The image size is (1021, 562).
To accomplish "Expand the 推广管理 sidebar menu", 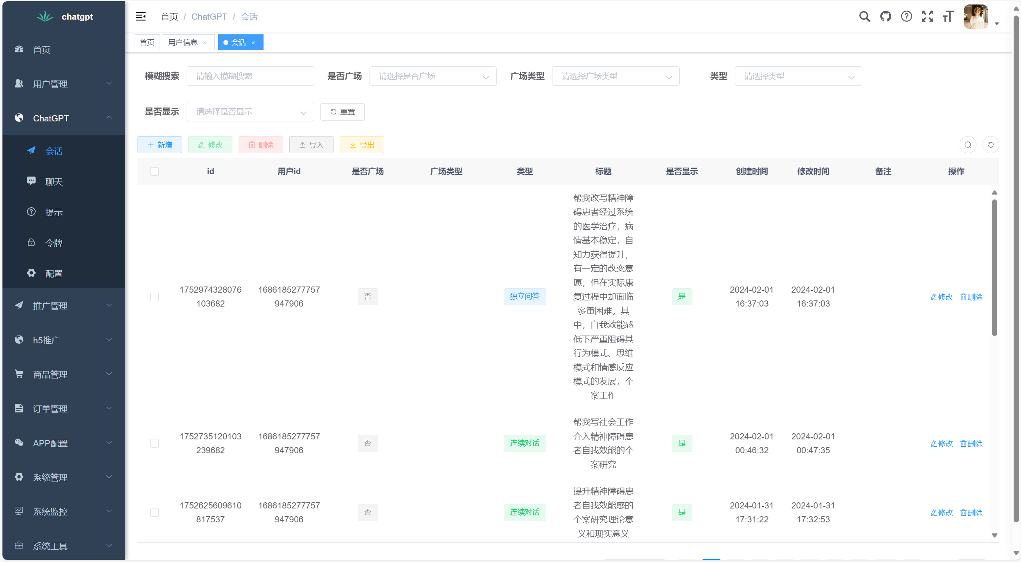I will point(64,306).
